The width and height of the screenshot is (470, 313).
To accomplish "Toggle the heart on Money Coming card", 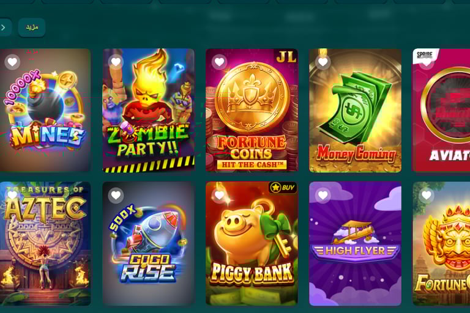I will (323, 62).
